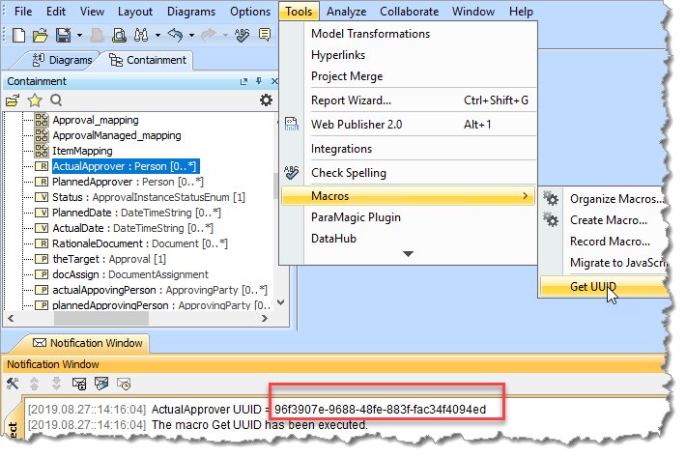Select Get UUID macro entry
This screenshot has height=457, width=686.
tap(593, 286)
